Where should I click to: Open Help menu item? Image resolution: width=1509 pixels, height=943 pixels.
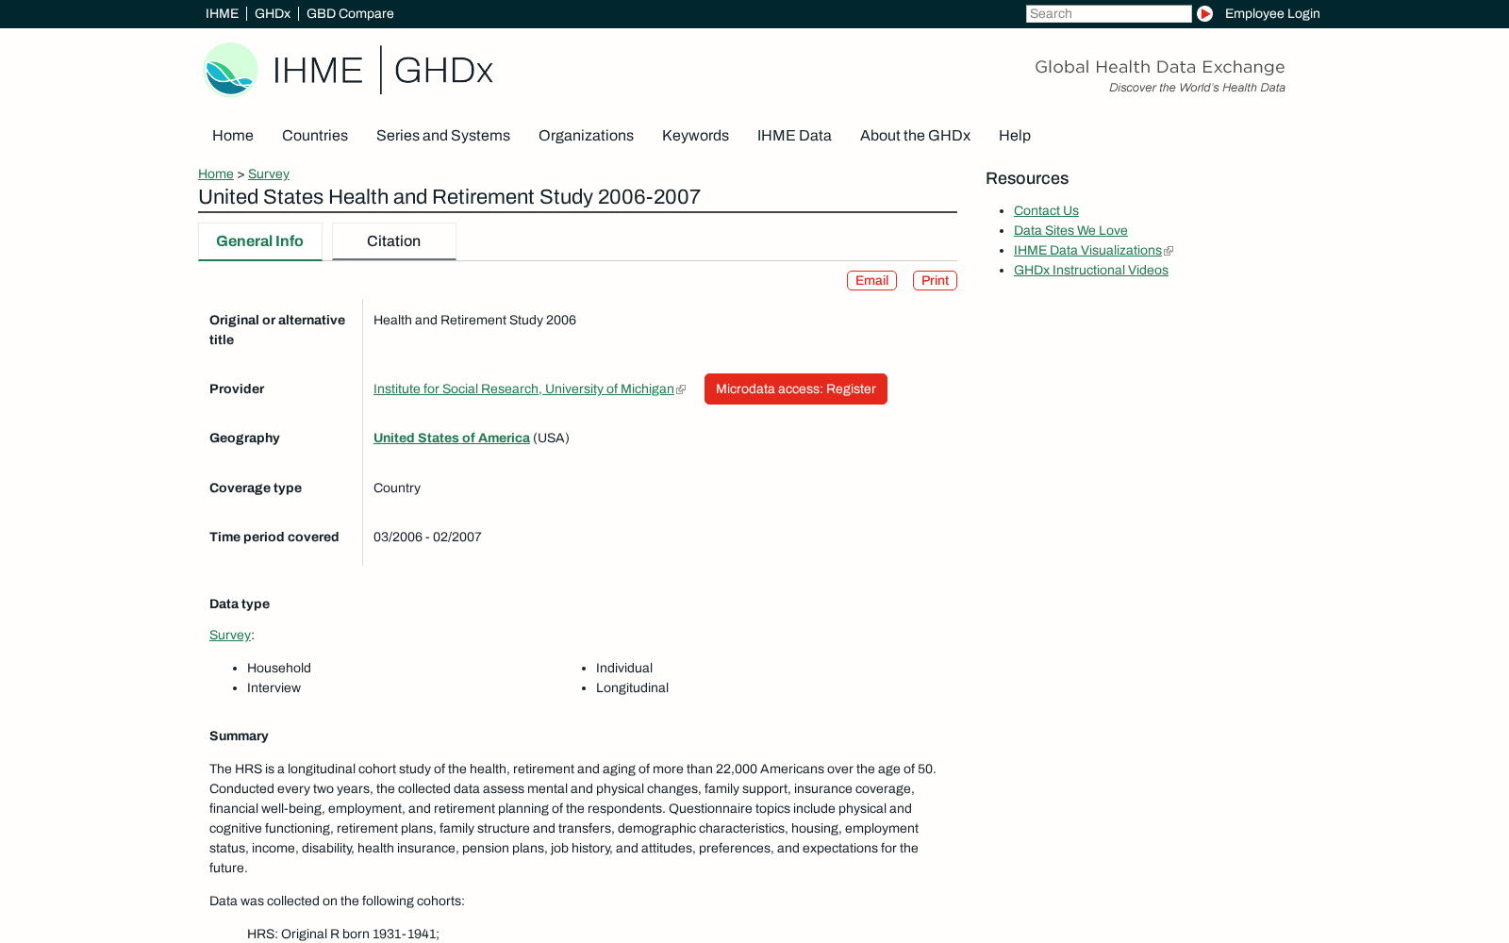(x=1015, y=136)
